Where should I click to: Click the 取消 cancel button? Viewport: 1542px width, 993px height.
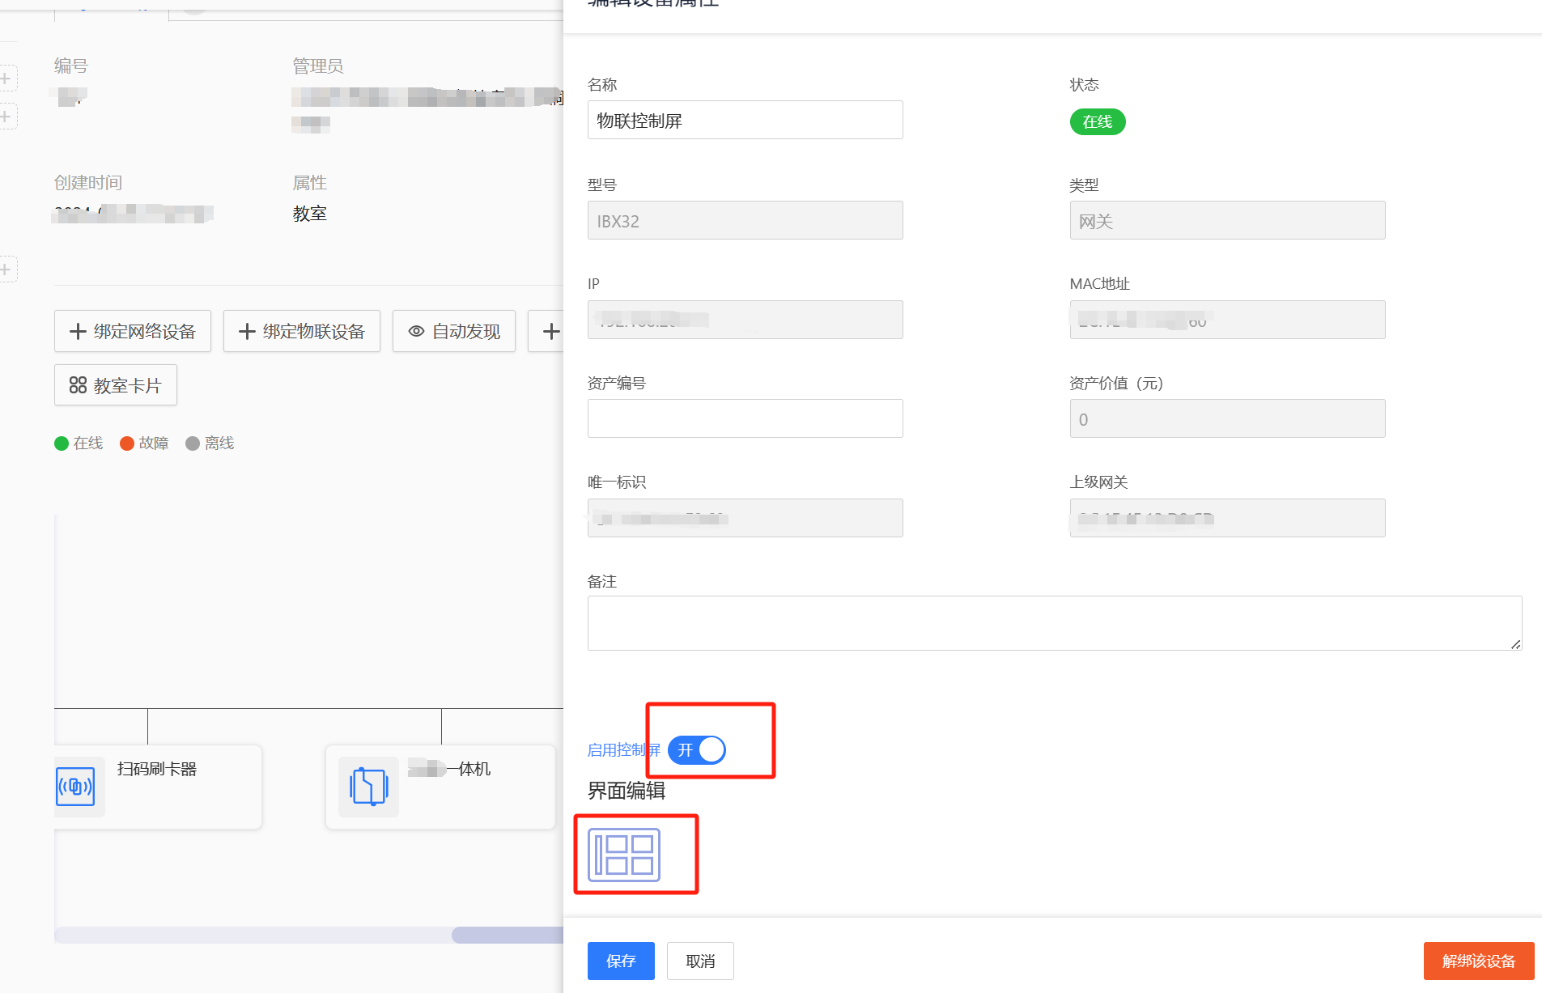pos(700,961)
